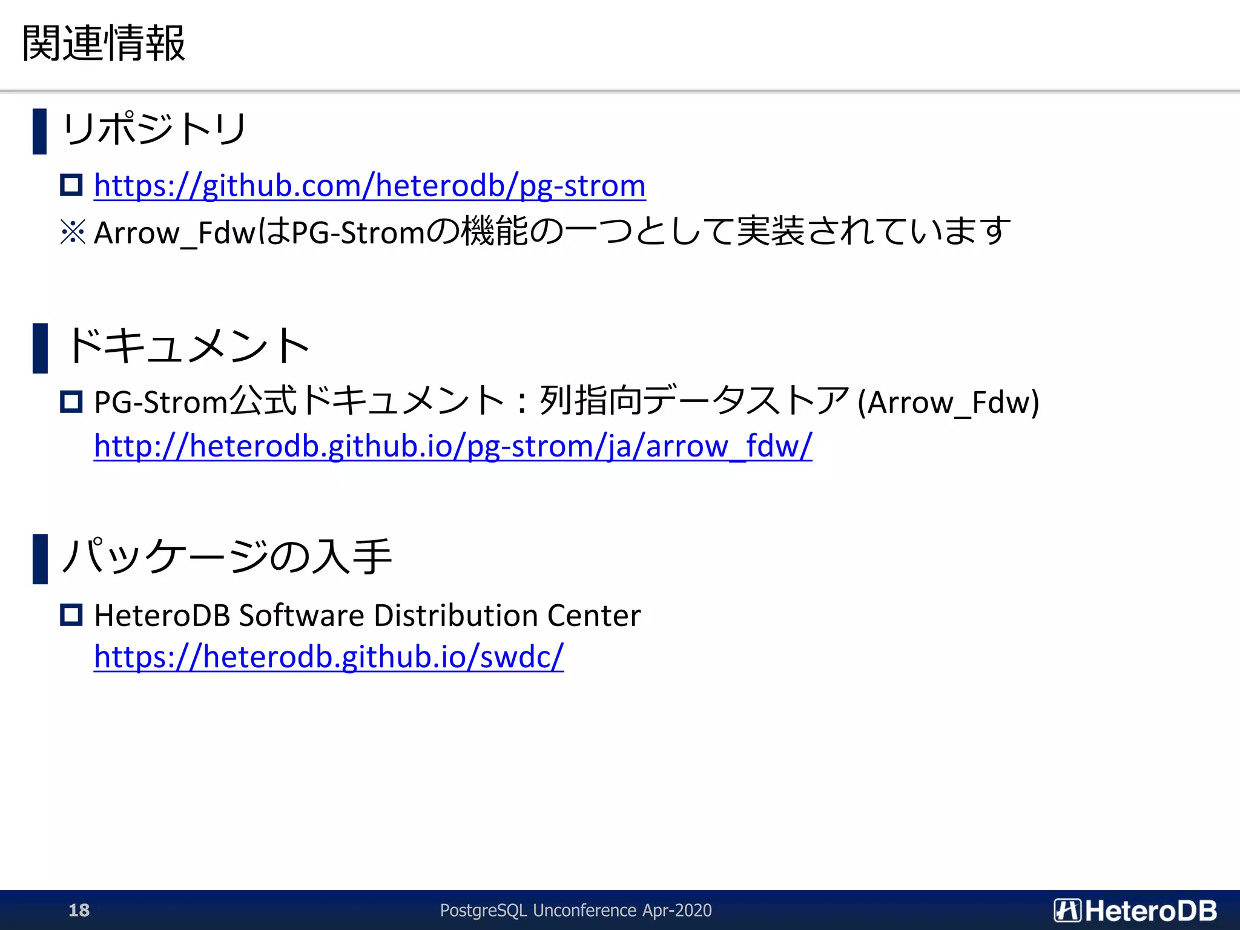
Task: Click the PostgreSQL Unconference Apr-2020 footer text
Action: click(576, 910)
